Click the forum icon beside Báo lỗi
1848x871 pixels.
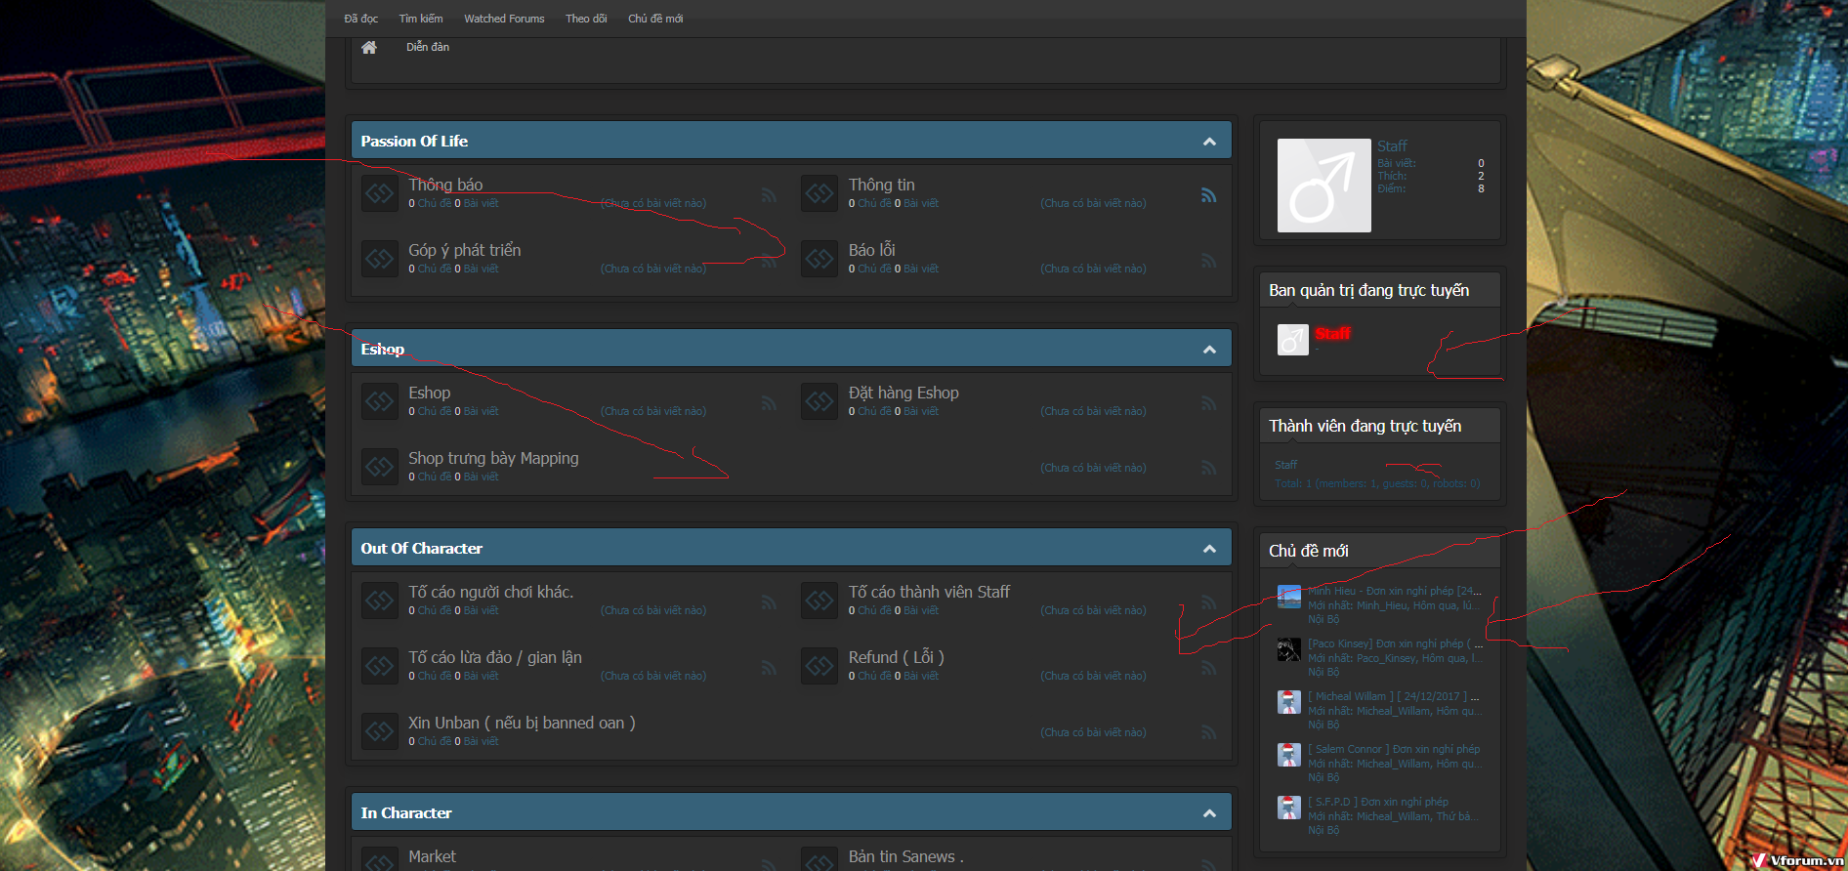tap(819, 259)
